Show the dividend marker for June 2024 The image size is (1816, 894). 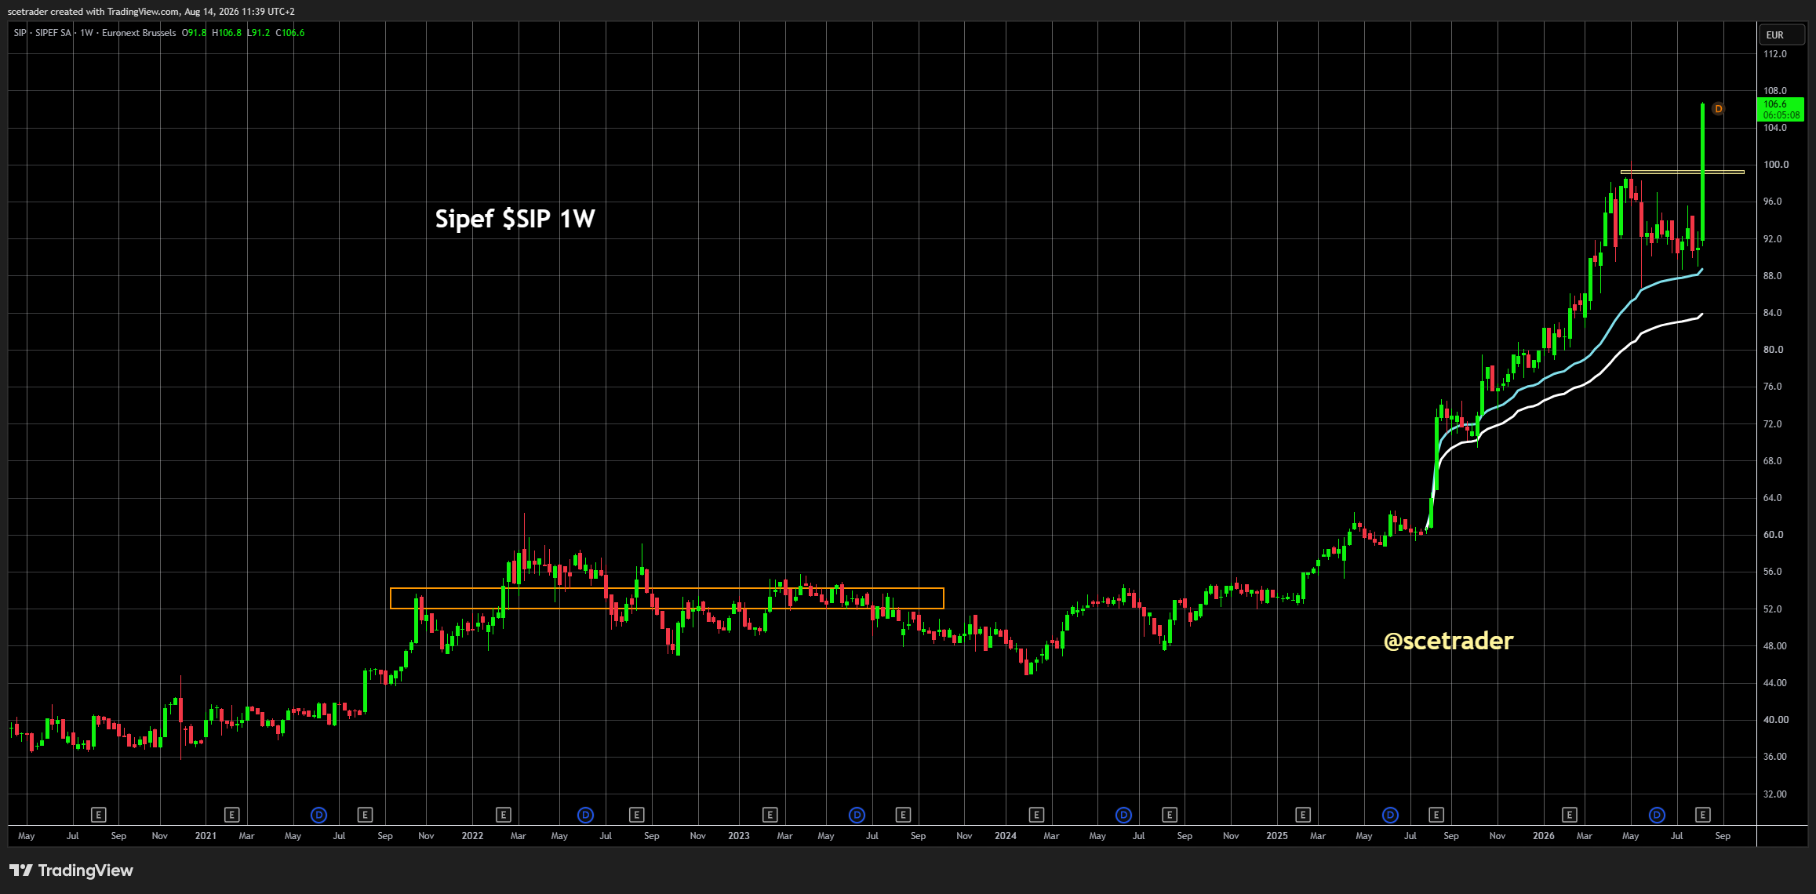click(x=1123, y=815)
